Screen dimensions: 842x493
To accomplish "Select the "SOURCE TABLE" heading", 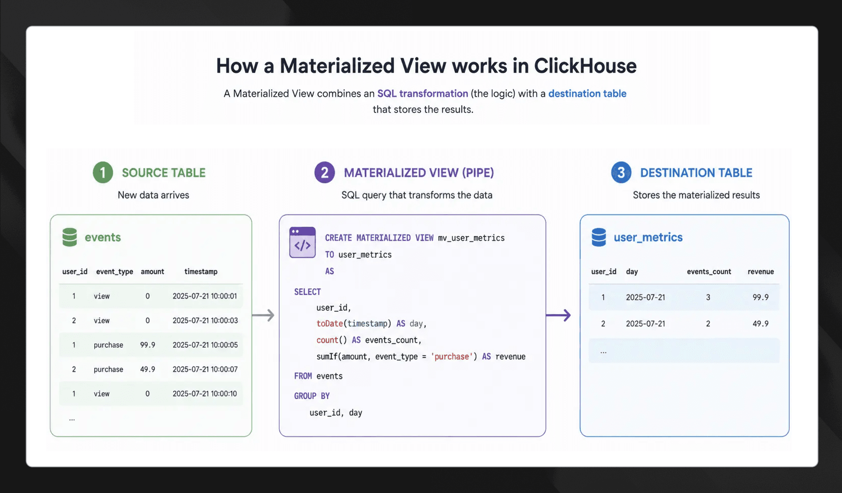I will tap(164, 173).
